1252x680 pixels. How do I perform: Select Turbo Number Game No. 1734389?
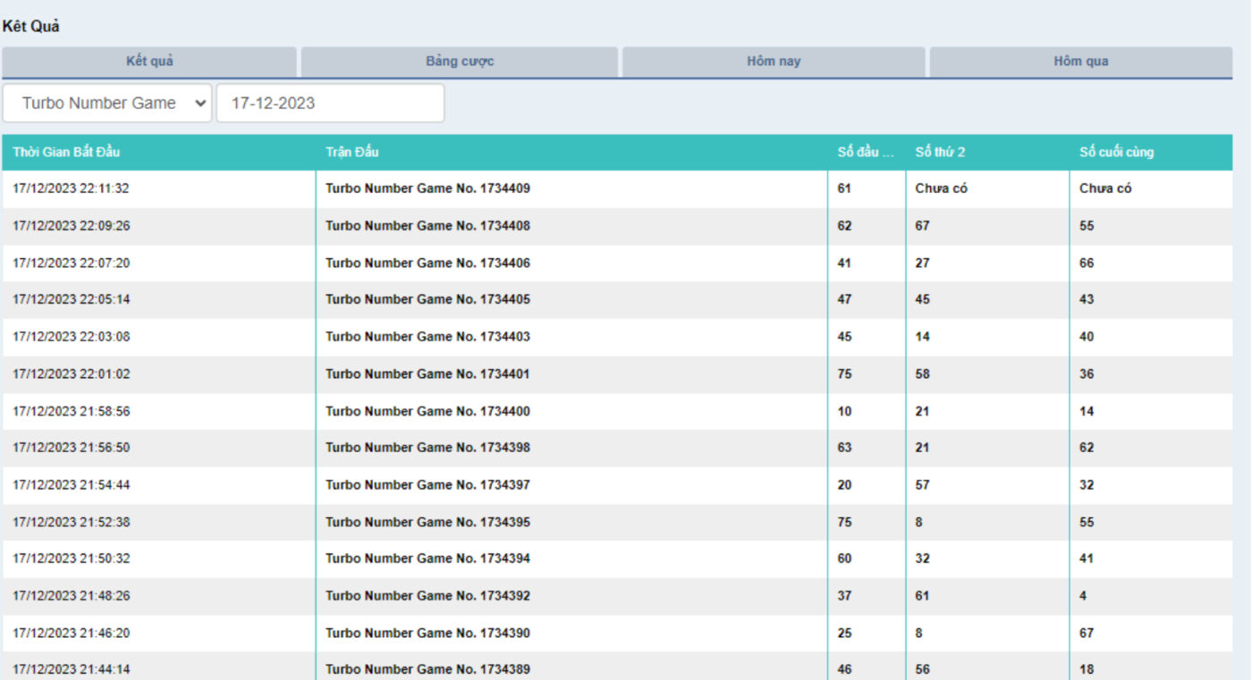[x=427, y=669]
